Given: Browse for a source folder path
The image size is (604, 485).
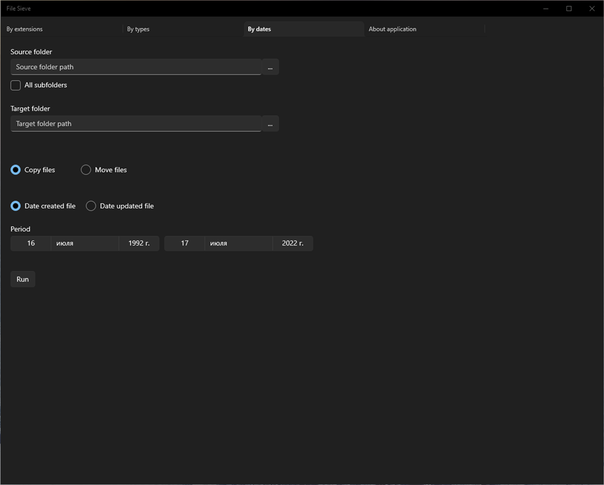Looking at the screenshot, I should tap(270, 67).
